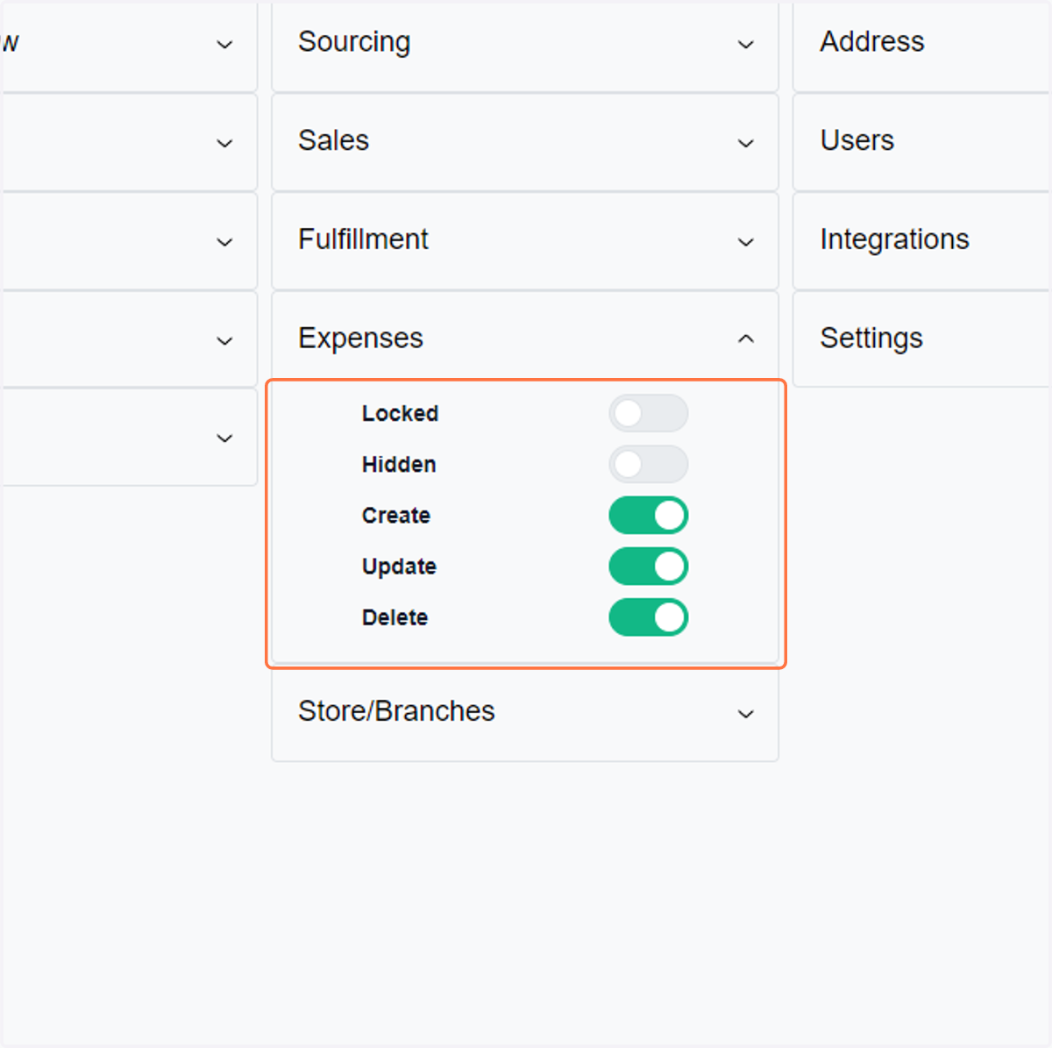Click the Fulfillment section title

(363, 239)
